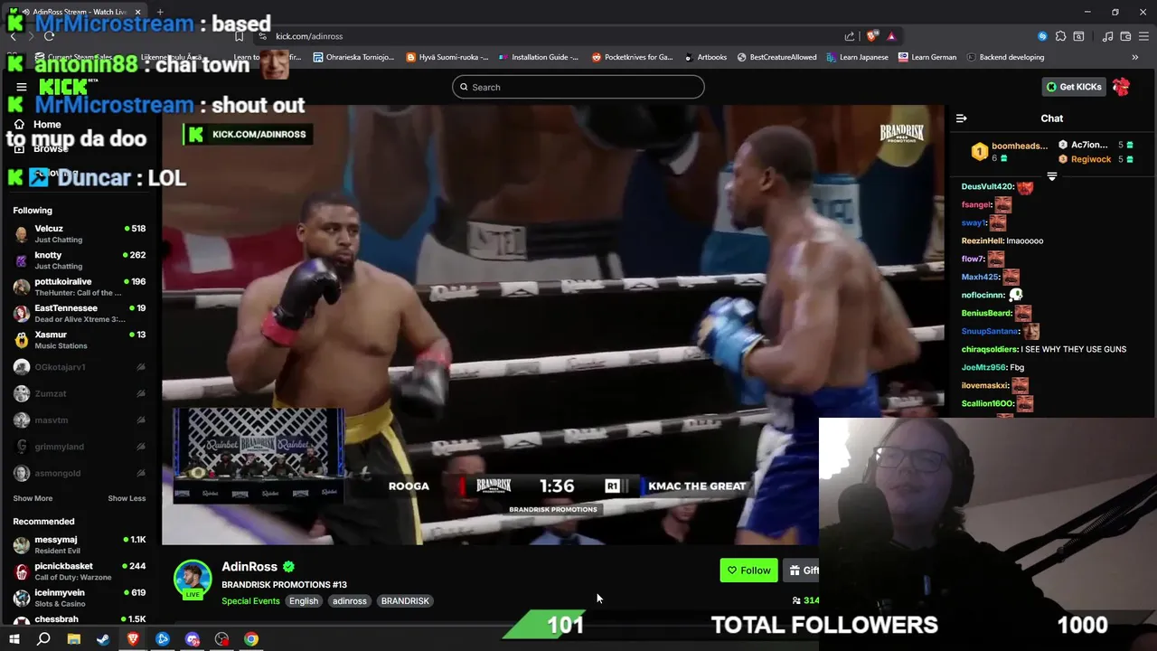The height and width of the screenshot is (651, 1157).
Task: Open Google Chrome from taskbar
Action: click(x=251, y=639)
